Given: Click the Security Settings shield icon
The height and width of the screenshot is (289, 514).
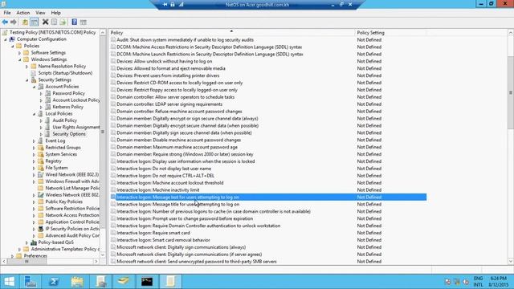Looking at the screenshot, I should [x=34, y=79].
